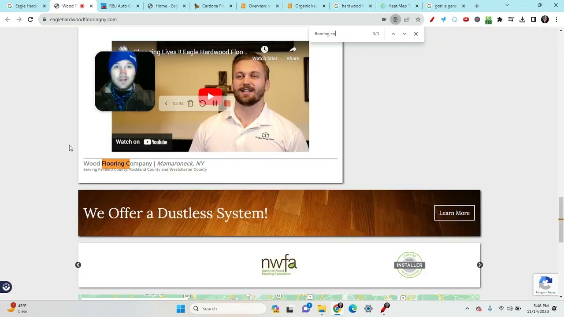Screen dimensions: 564x317
Task: Open the round record extension icon
Action: click(477, 19)
